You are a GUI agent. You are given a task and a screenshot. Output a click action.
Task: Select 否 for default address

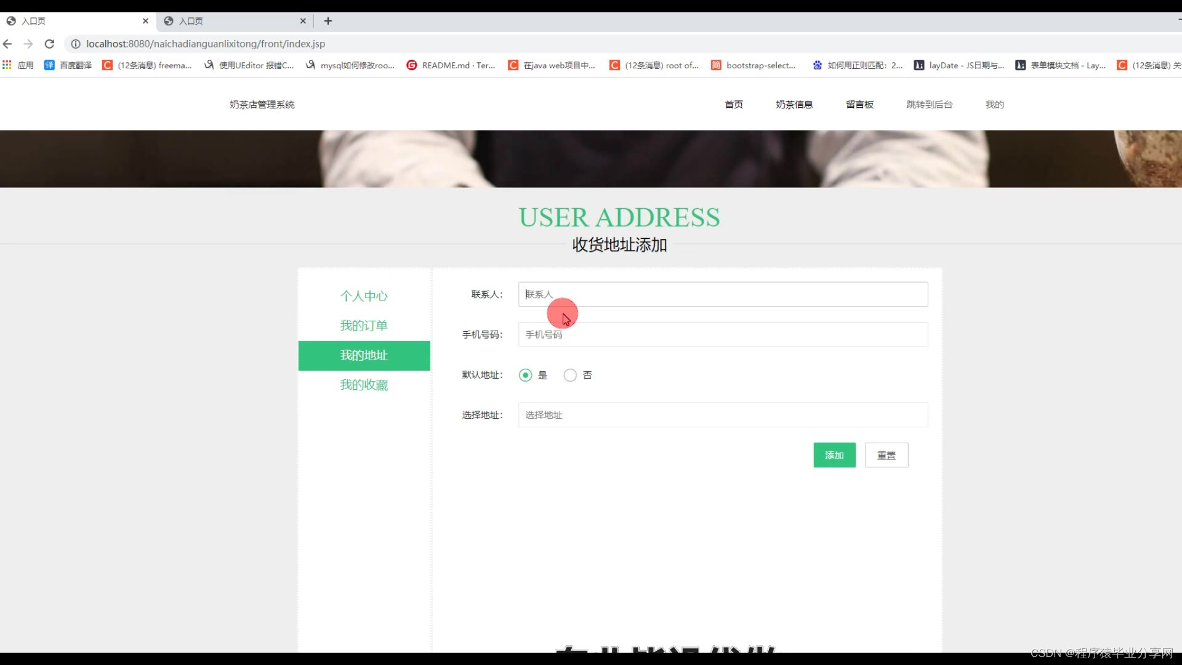(570, 375)
